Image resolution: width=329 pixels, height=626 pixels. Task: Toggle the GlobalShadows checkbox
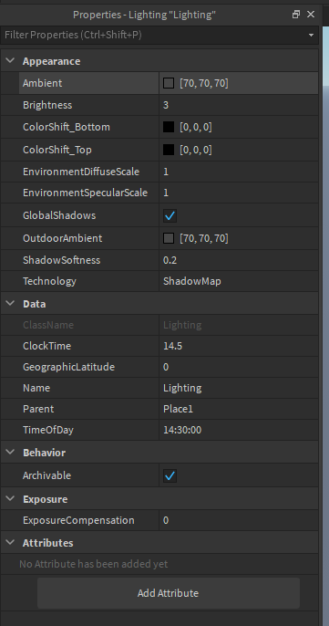tap(170, 216)
